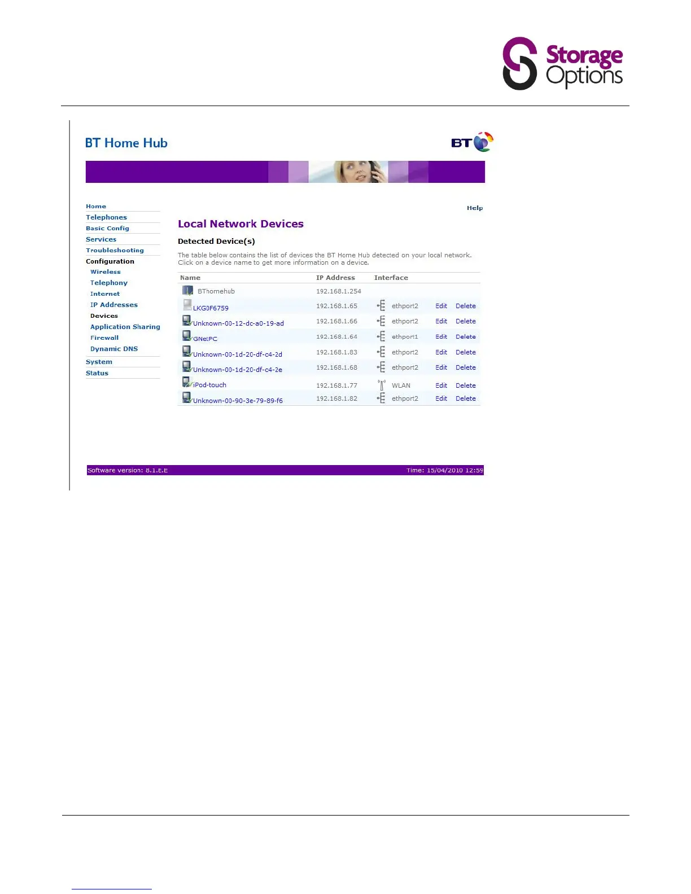Image resolution: width=691 pixels, height=894 pixels.
Task: Click the BT Home Hub title
Action: click(126, 143)
